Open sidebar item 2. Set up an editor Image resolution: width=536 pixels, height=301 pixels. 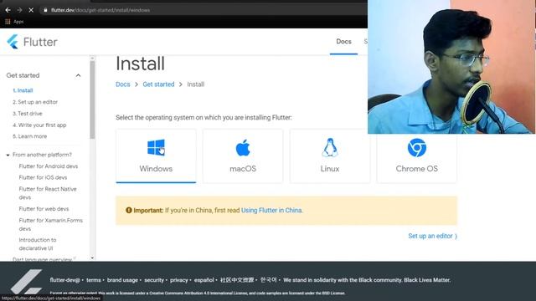click(x=35, y=102)
